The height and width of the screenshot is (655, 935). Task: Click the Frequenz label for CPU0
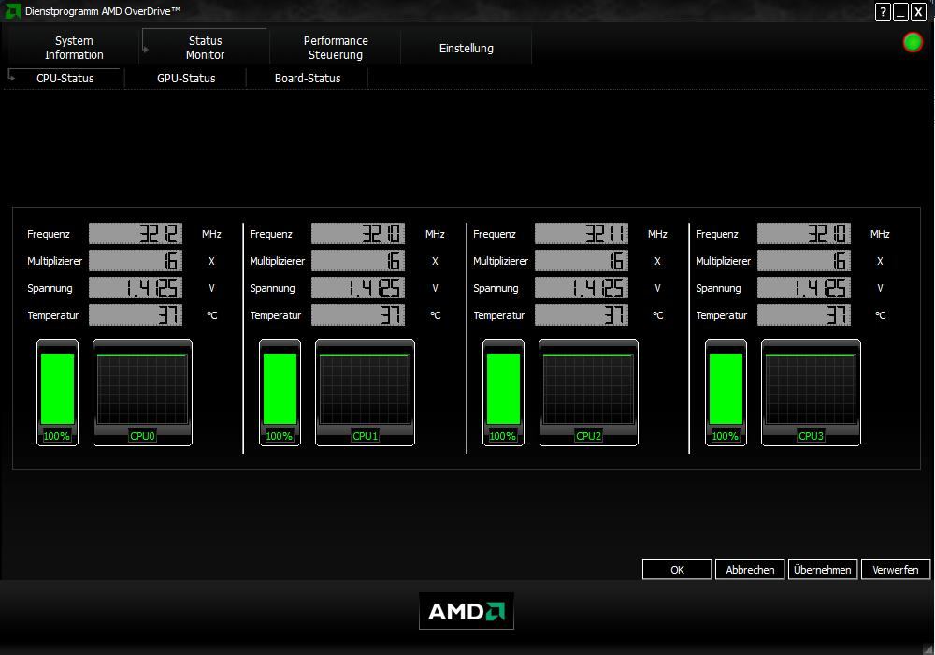tap(49, 234)
